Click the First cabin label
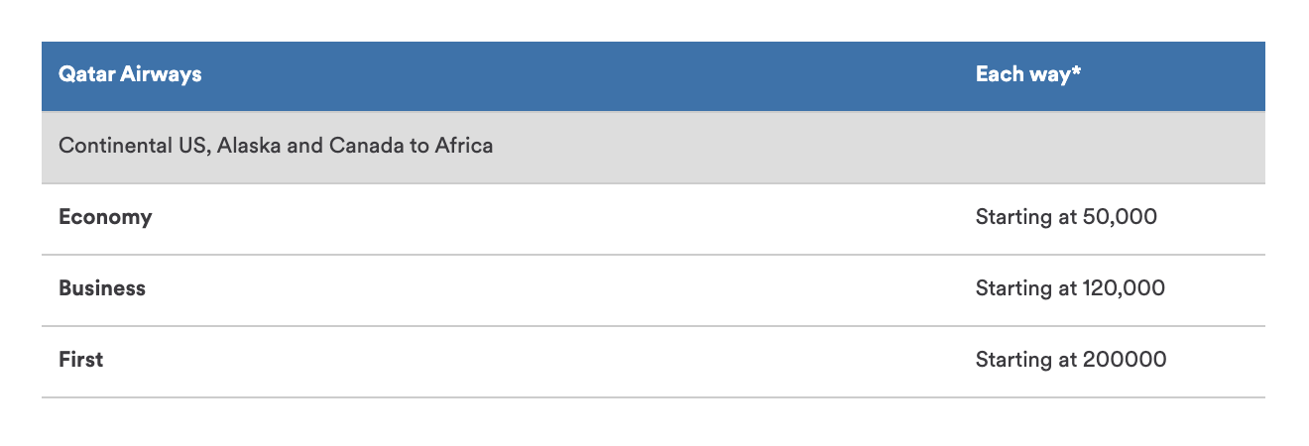The width and height of the screenshot is (1309, 446). point(81,360)
